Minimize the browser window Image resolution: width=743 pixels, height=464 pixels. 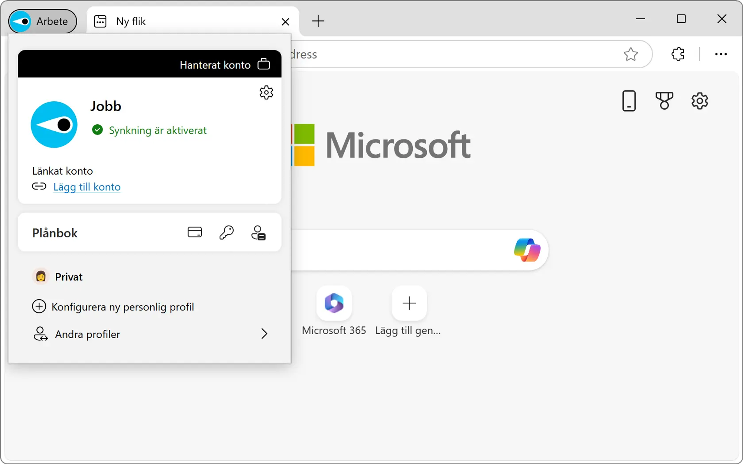click(640, 19)
